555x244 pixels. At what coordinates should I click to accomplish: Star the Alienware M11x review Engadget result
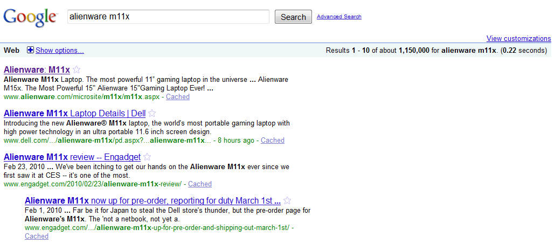pos(147,157)
